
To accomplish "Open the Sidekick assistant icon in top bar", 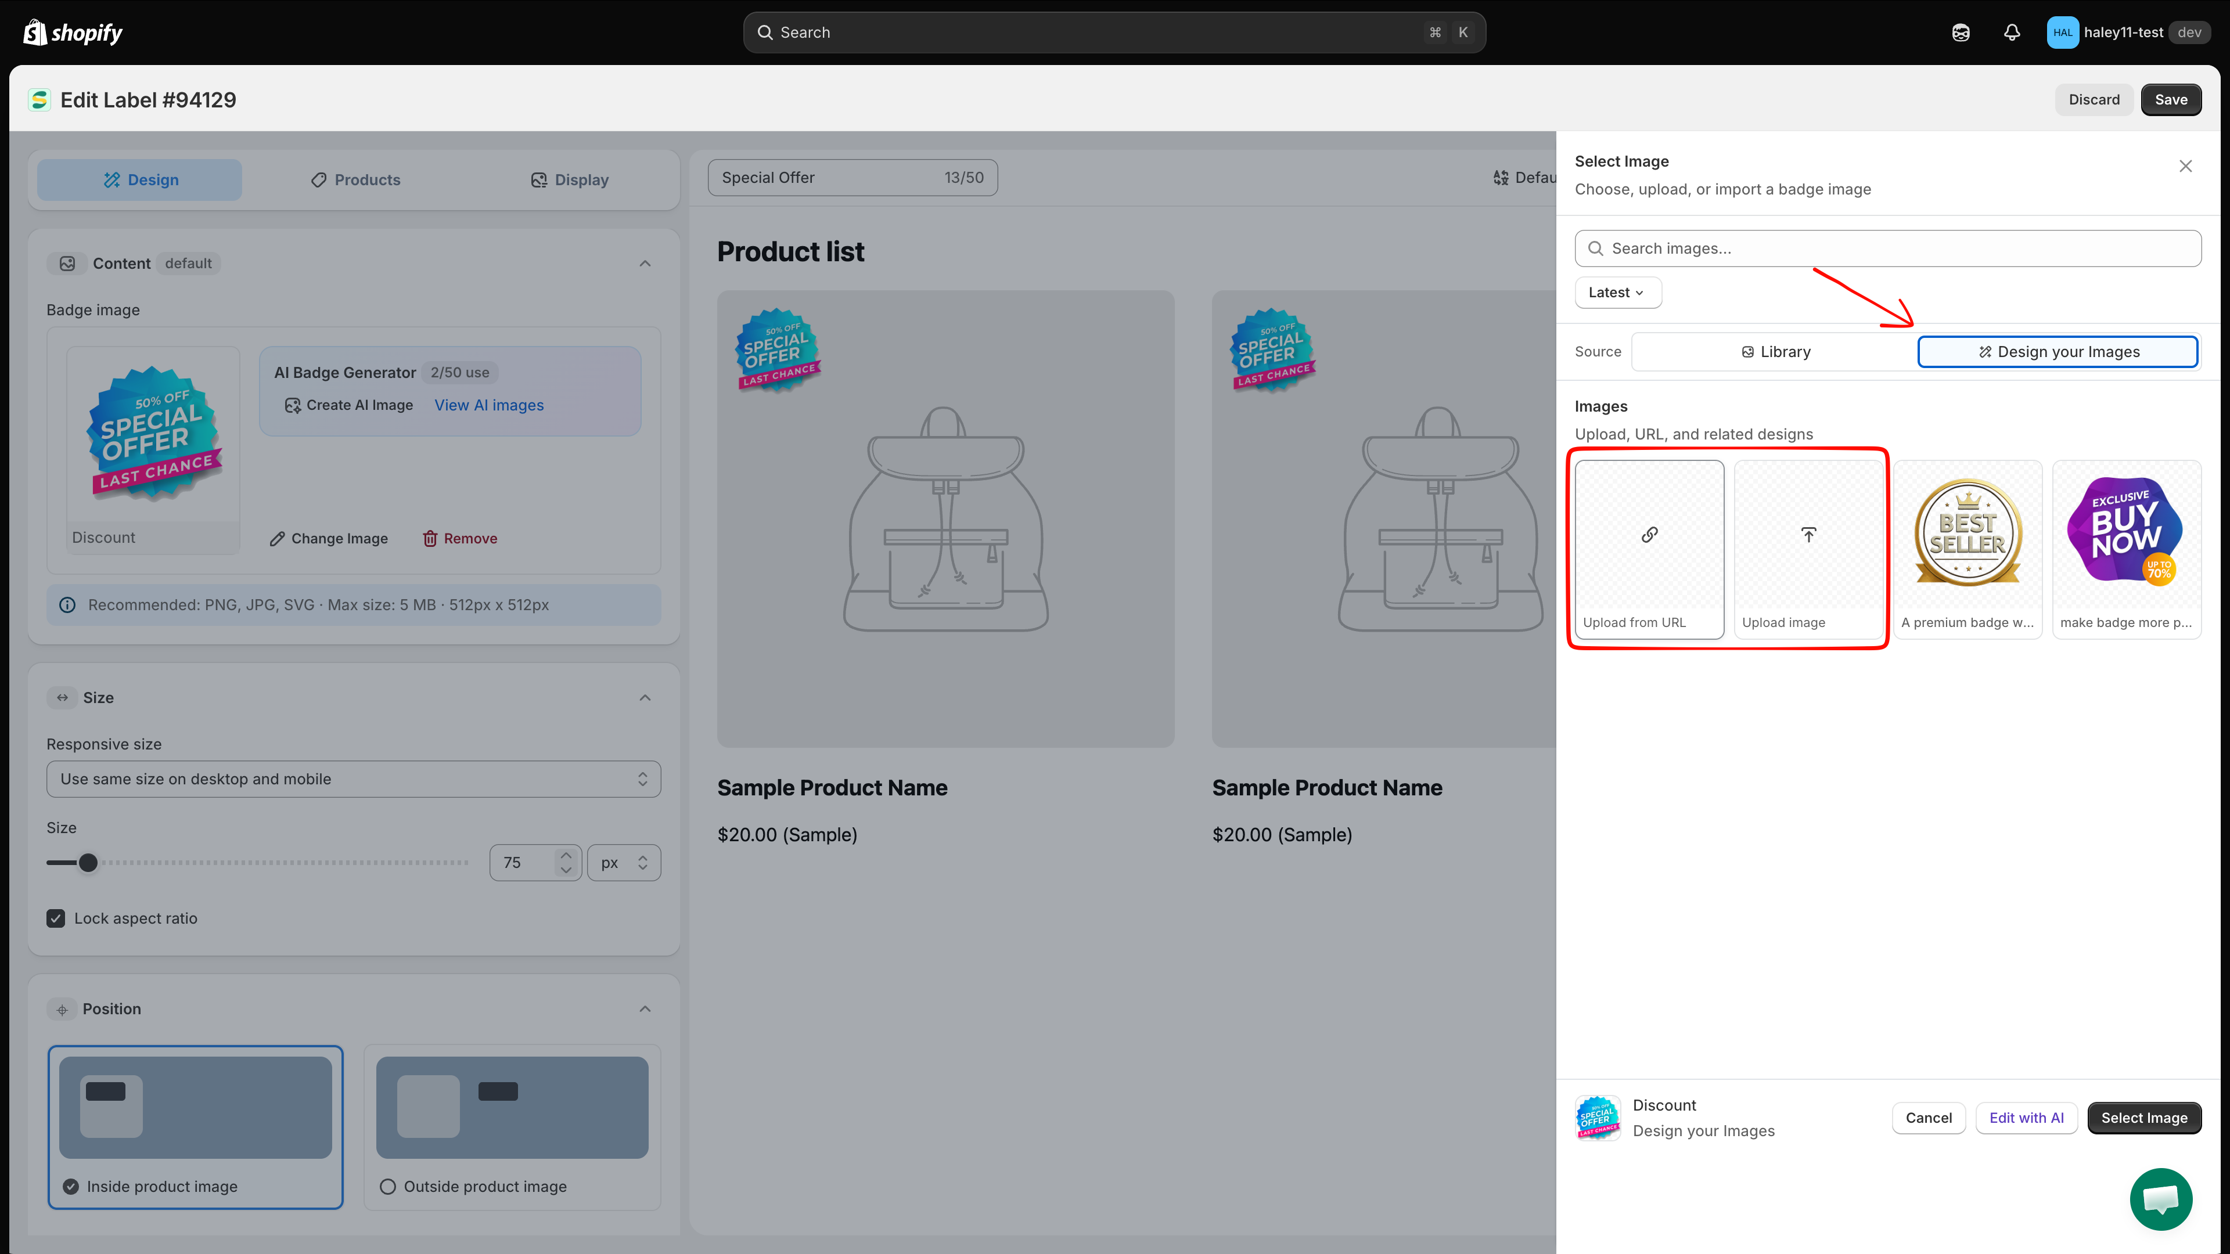I will (1961, 32).
